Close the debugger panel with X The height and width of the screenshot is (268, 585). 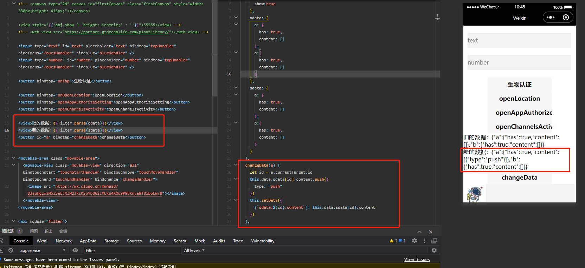(x=431, y=232)
